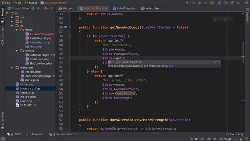
Task: Expand the css folder
Action: [12, 17]
